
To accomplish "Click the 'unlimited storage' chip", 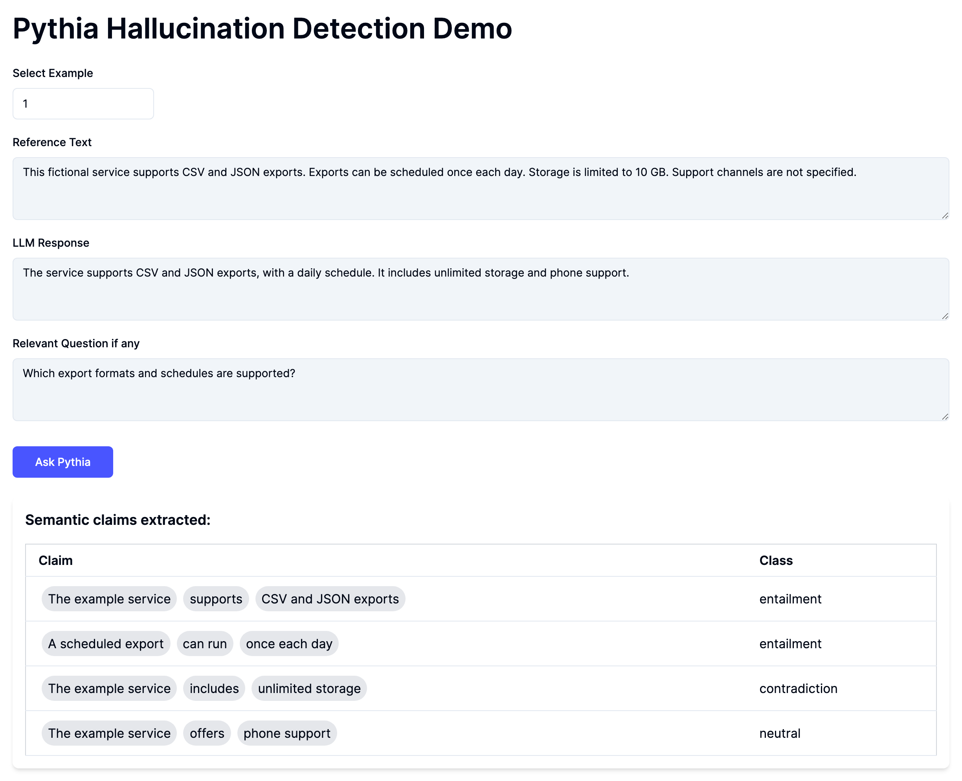I will pos(310,688).
